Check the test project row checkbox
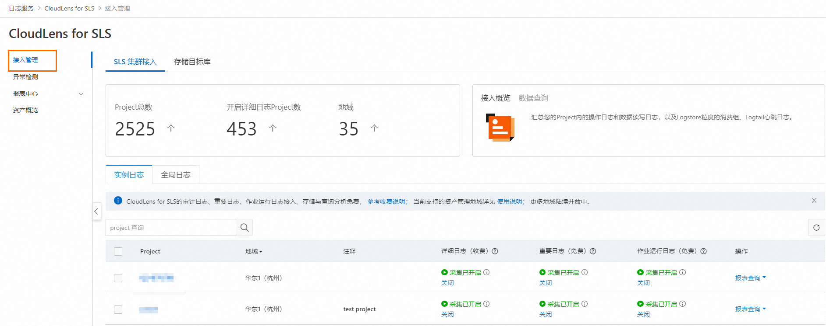This screenshot has height=326, width=826. click(x=118, y=309)
